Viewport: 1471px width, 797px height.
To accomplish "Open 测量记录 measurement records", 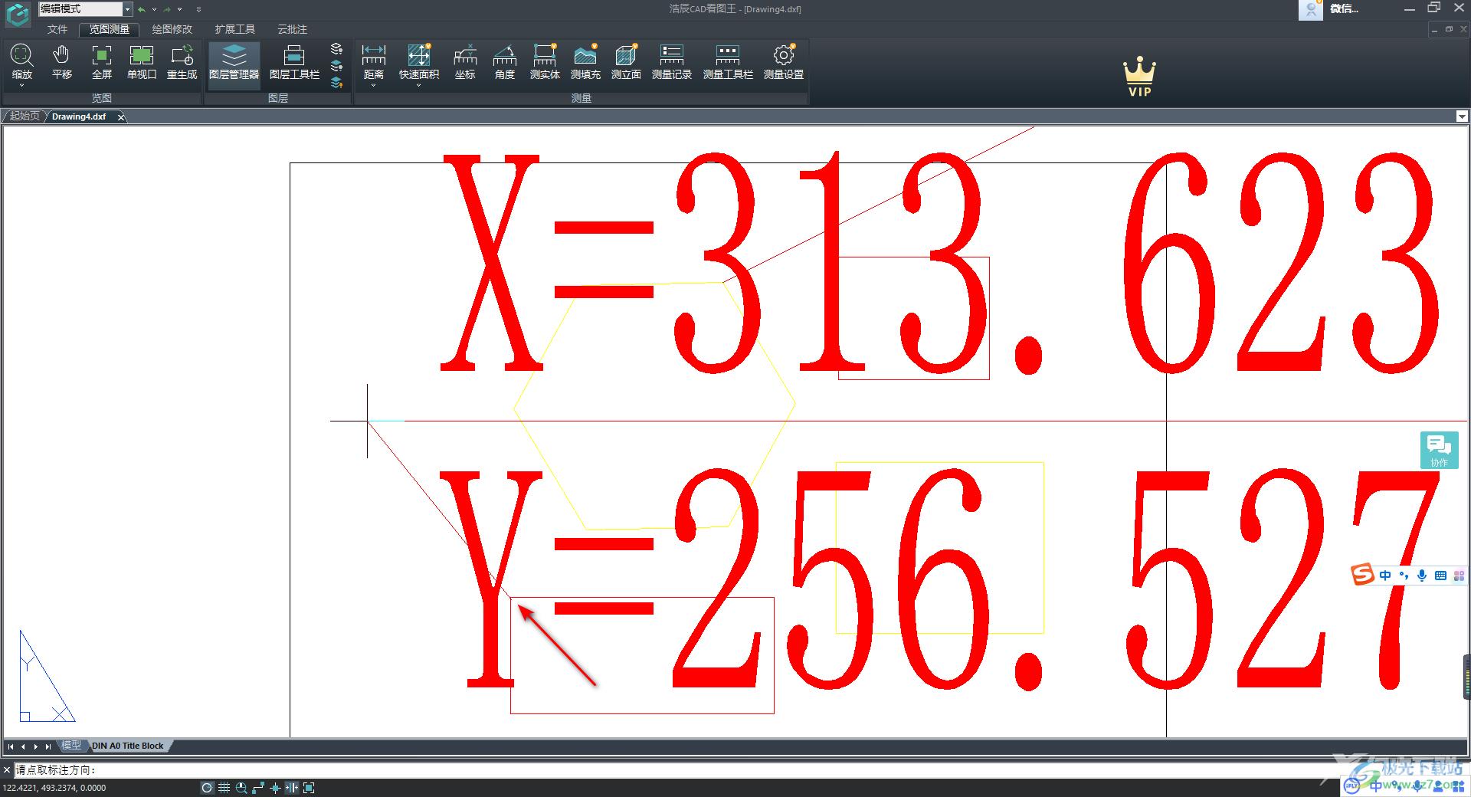I will [x=671, y=61].
